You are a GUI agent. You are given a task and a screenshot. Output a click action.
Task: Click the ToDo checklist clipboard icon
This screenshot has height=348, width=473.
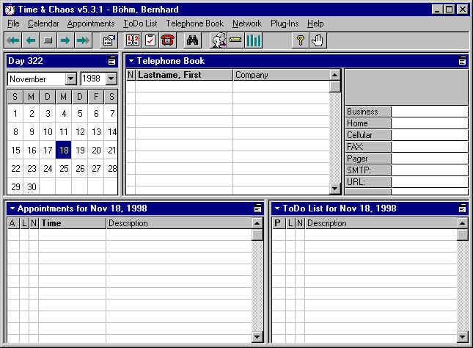150,40
